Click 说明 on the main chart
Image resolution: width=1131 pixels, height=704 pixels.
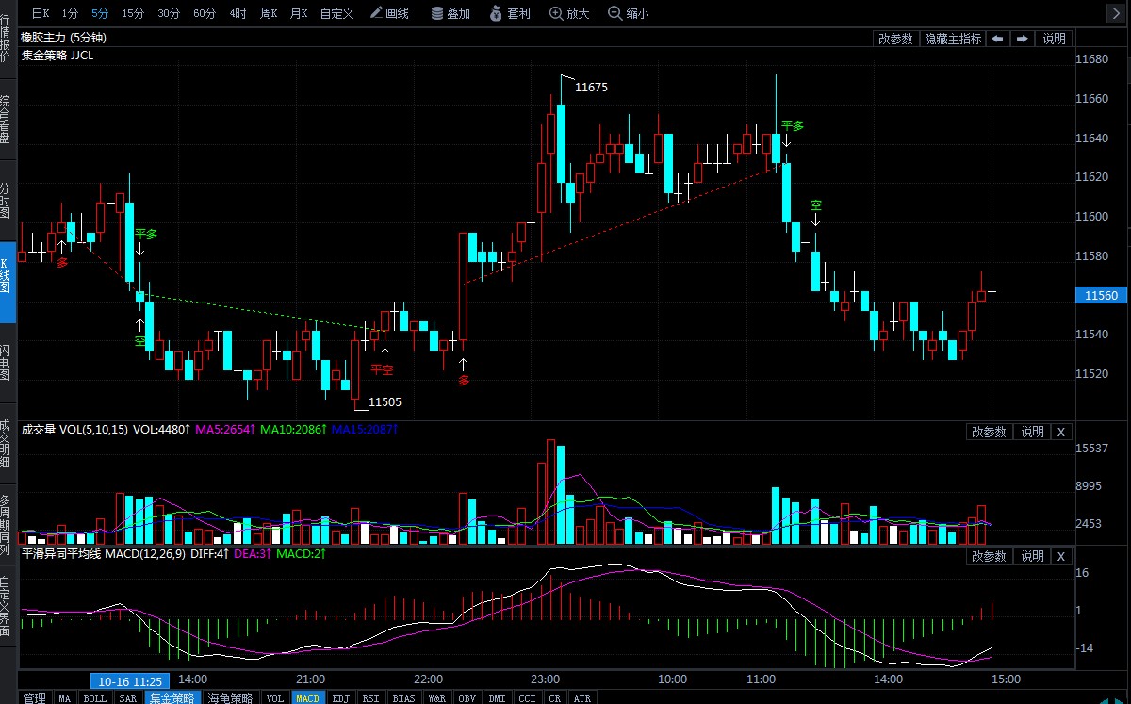(1054, 39)
